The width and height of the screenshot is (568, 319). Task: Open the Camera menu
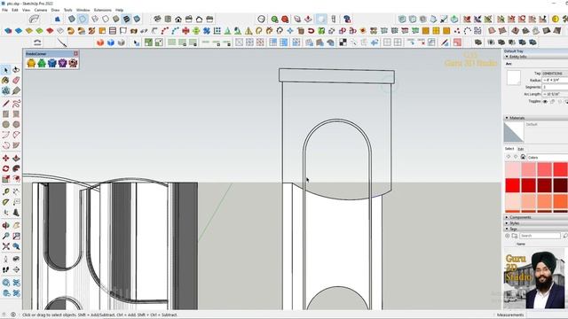[41, 10]
